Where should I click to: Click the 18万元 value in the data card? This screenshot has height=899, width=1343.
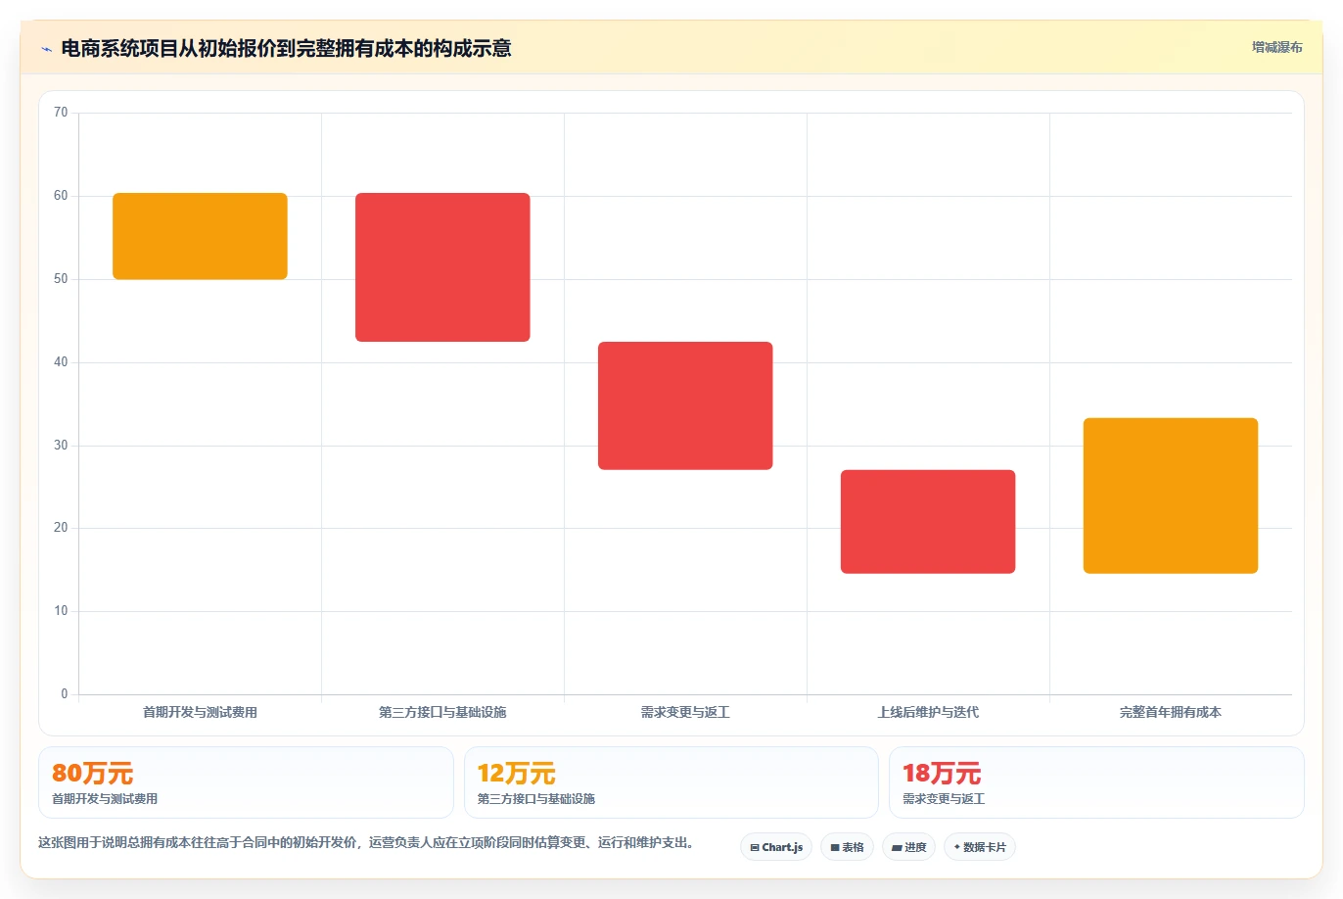tap(942, 774)
